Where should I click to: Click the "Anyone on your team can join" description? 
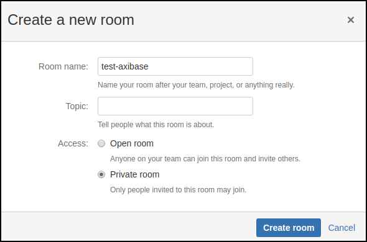tap(205, 159)
